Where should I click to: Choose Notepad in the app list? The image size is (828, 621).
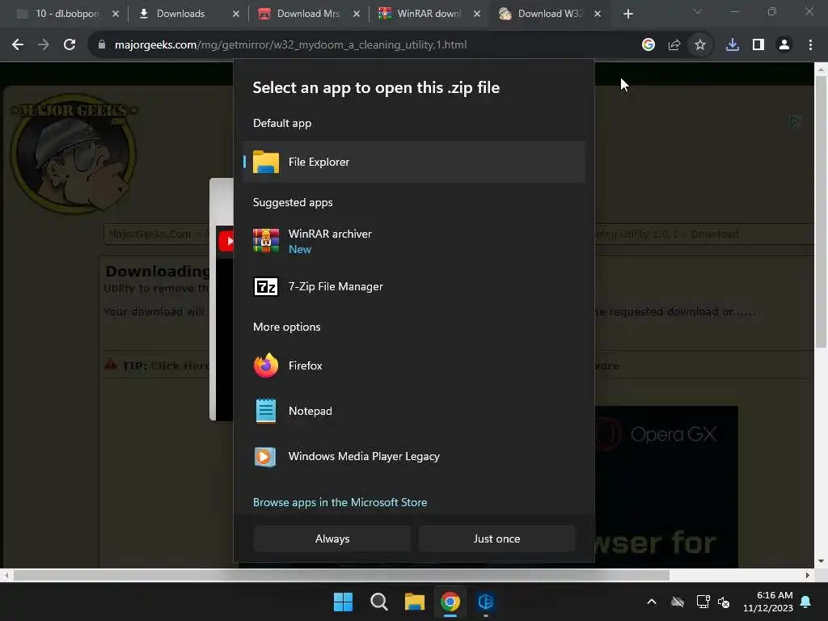coord(414,411)
